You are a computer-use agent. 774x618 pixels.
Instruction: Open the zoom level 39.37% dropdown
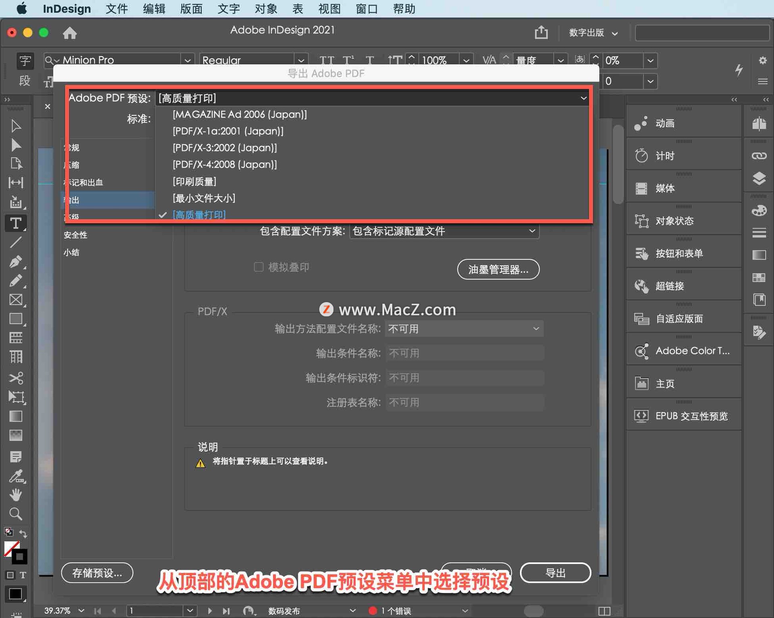point(81,610)
